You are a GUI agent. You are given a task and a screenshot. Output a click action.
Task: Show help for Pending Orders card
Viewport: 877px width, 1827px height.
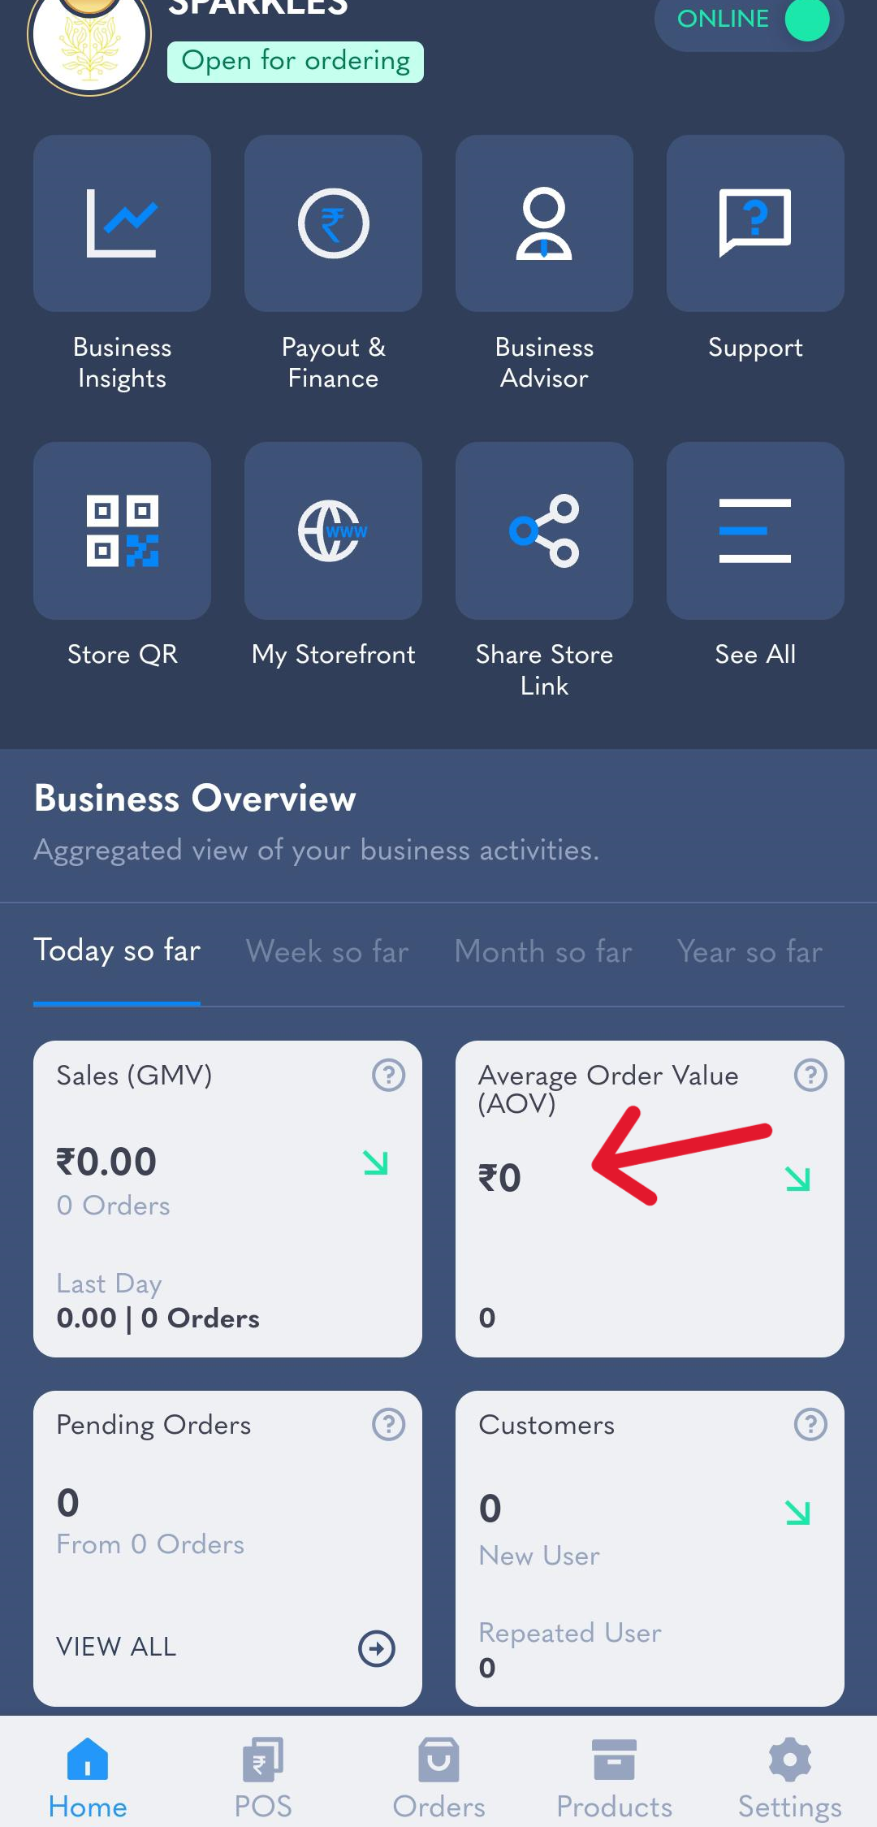pos(388,1424)
